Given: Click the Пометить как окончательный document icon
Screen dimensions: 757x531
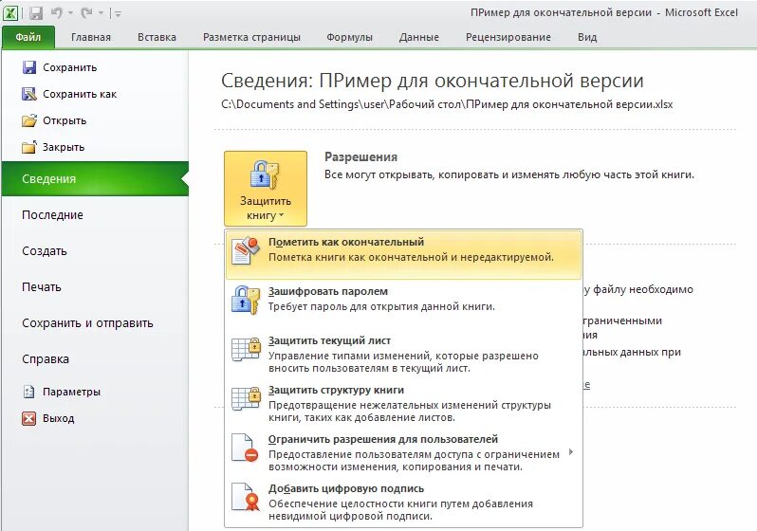Looking at the screenshot, I should coord(246,250).
